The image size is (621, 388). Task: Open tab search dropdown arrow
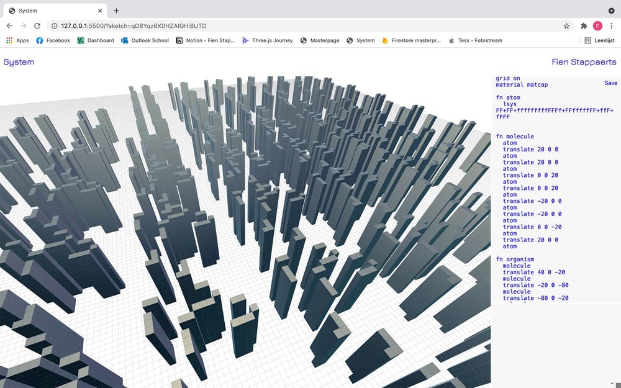click(x=612, y=11)
